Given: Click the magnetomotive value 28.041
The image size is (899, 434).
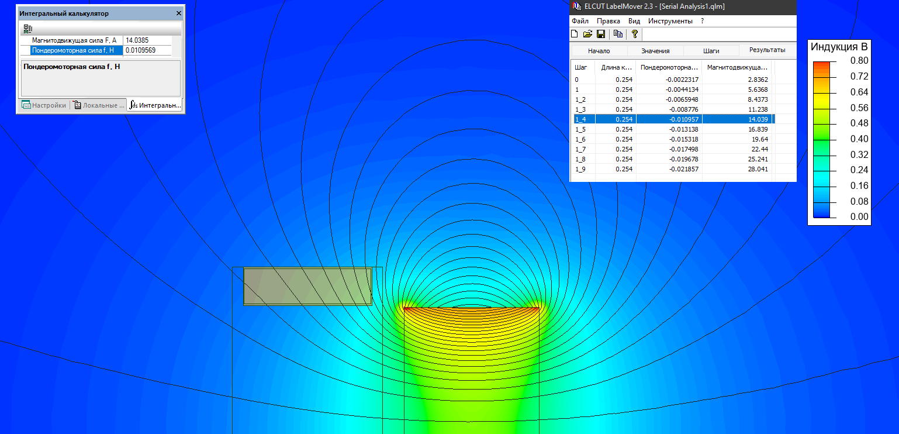Looking at the screenshot, I should pyautogui.click(x=758, y=169).
